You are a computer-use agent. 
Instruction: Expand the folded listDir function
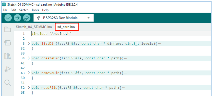[x=28, y=43]
